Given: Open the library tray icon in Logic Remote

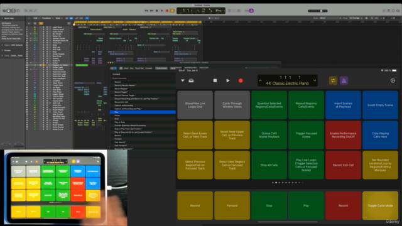Looking at the screenshot, I should (x=191, y=80).
